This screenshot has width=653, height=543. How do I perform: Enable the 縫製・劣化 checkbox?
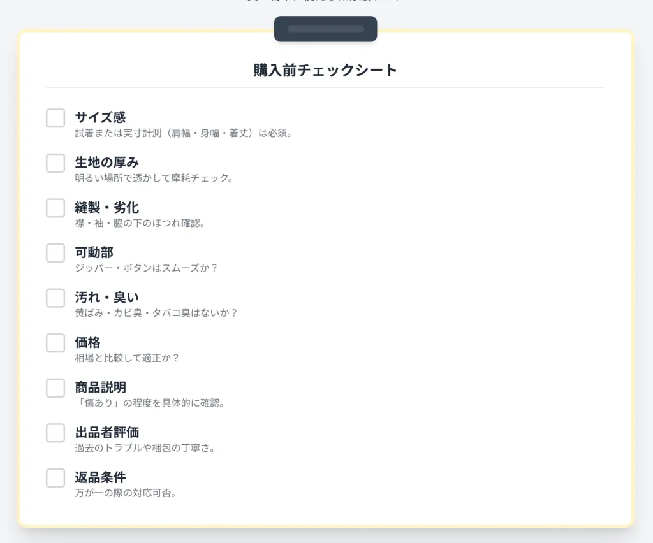click(55, 208)
